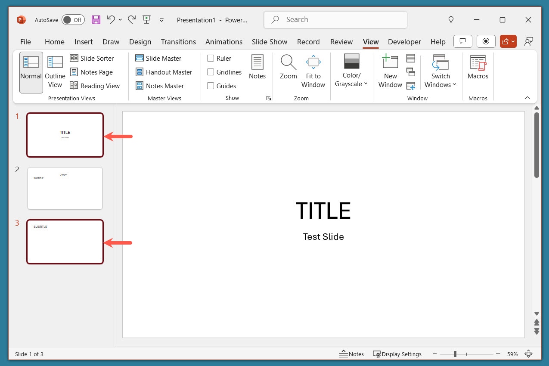Viewport: 549px width, 366px height.
Task: Click the Notes button in ribbon
Action: pyautogui.click(x=257, y=67)
